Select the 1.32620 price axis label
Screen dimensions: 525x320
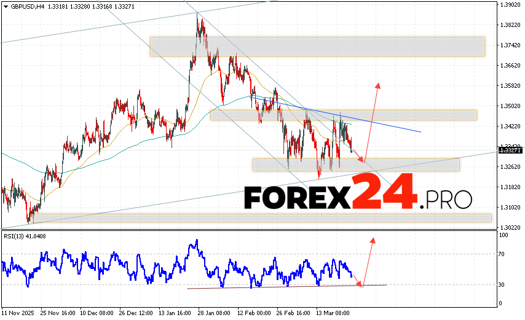pyautogui.click(x=510, y=166)
